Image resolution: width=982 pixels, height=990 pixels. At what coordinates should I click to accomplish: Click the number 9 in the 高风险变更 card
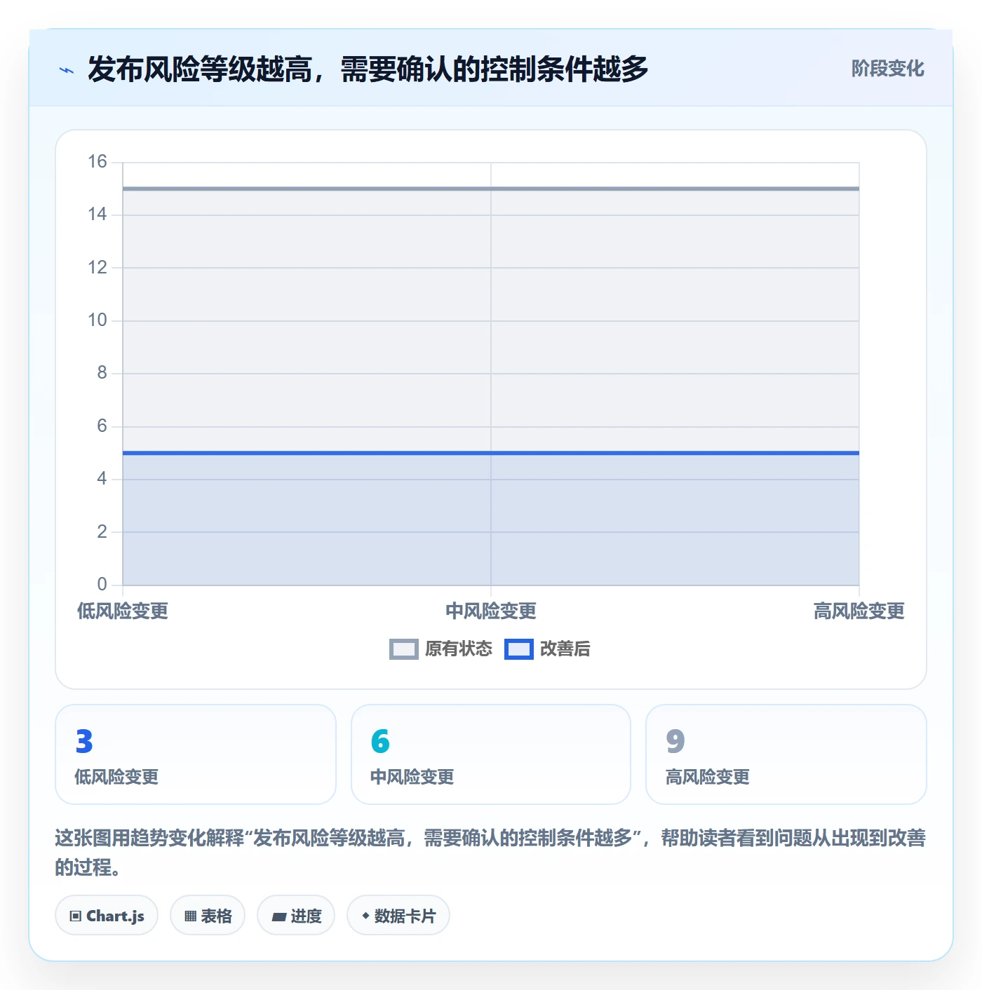pos(675,742)
